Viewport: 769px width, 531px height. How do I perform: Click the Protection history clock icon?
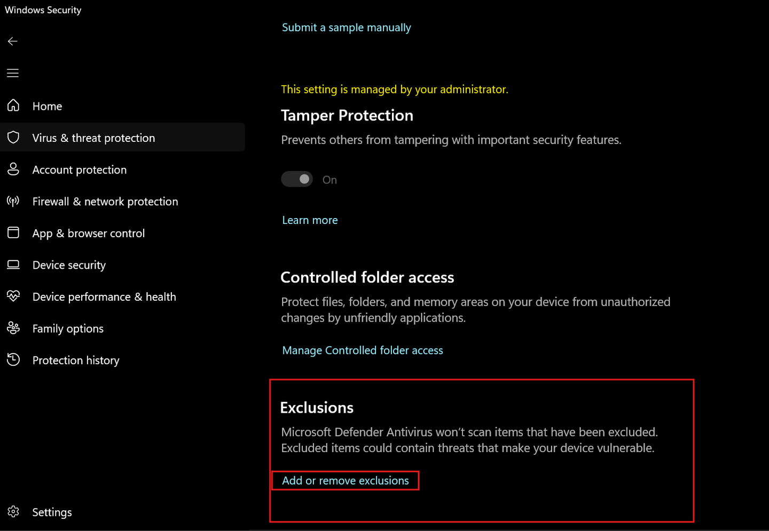click(x=13, y=359)
